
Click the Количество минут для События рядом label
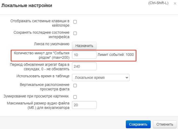41,55
